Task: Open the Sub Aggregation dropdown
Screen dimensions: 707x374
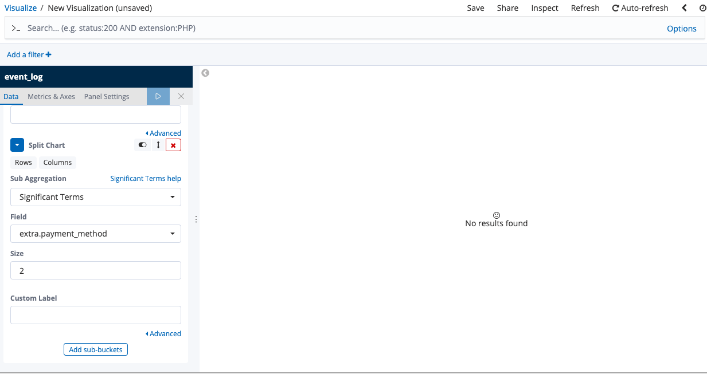Action: click(x=96, y=197)
